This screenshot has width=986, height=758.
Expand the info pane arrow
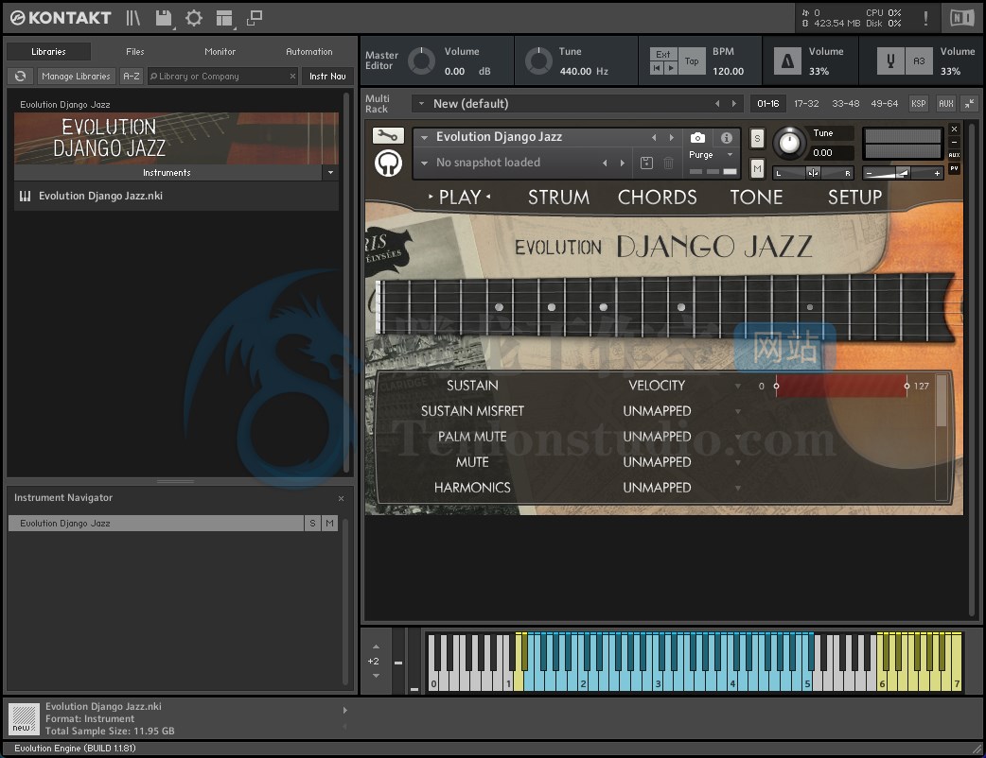pyautogui.click(x=344, y=711)
